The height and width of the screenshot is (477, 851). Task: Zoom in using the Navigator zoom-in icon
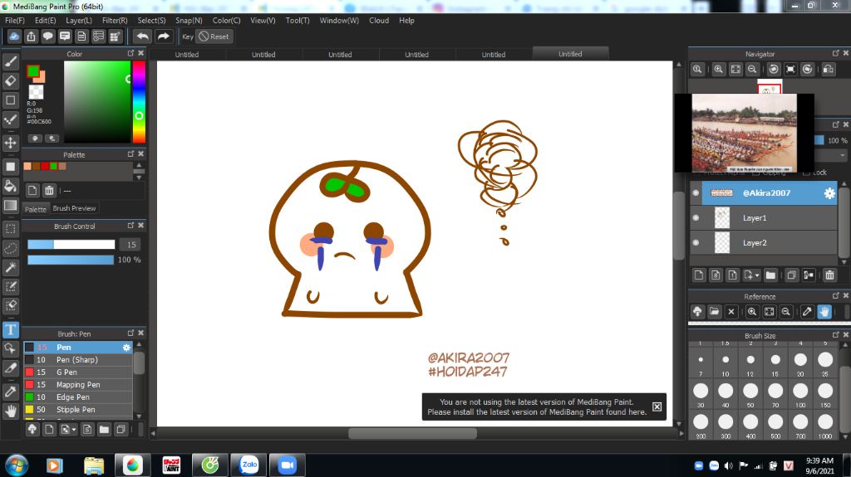719,70
